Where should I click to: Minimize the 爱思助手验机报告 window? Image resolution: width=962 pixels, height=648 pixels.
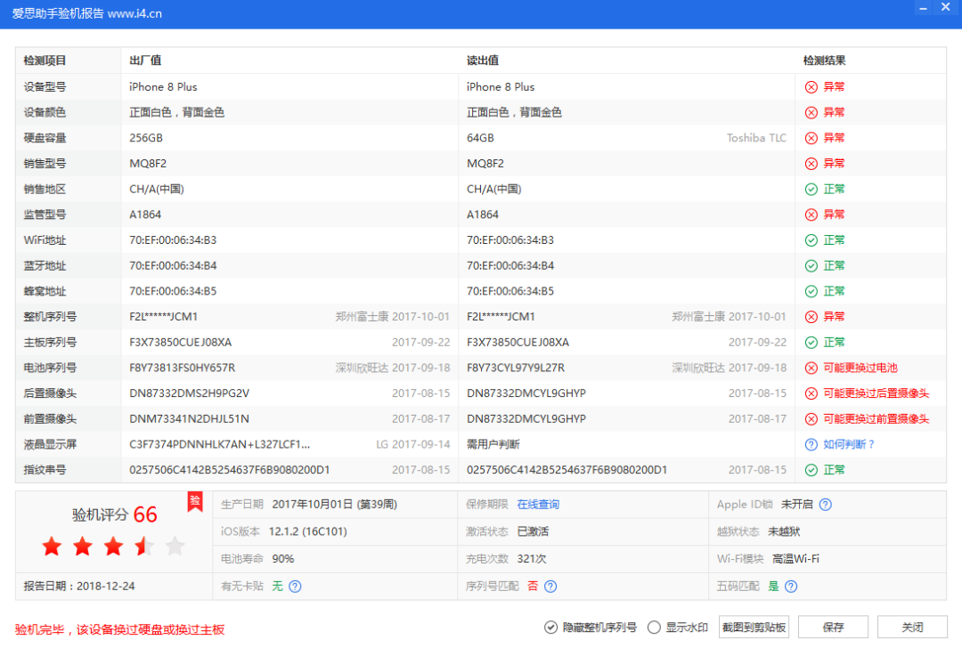[x=923, y=8]
